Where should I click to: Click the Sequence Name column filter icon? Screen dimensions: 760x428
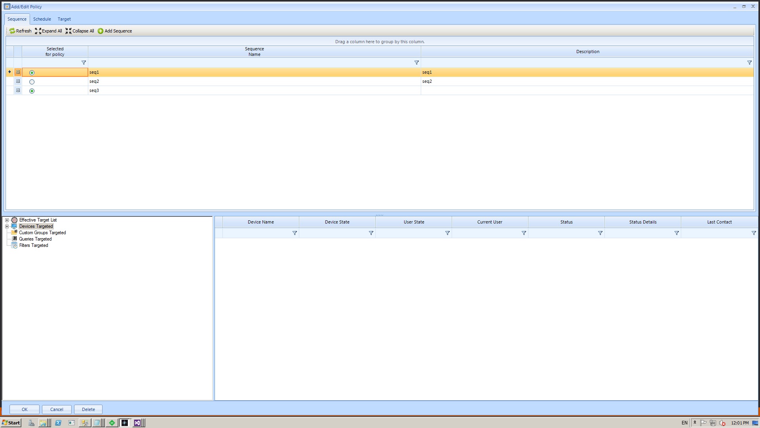[416, 63]
